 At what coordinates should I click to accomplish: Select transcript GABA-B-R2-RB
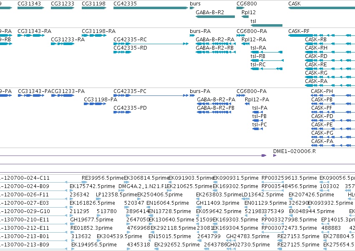pos(216,52)
